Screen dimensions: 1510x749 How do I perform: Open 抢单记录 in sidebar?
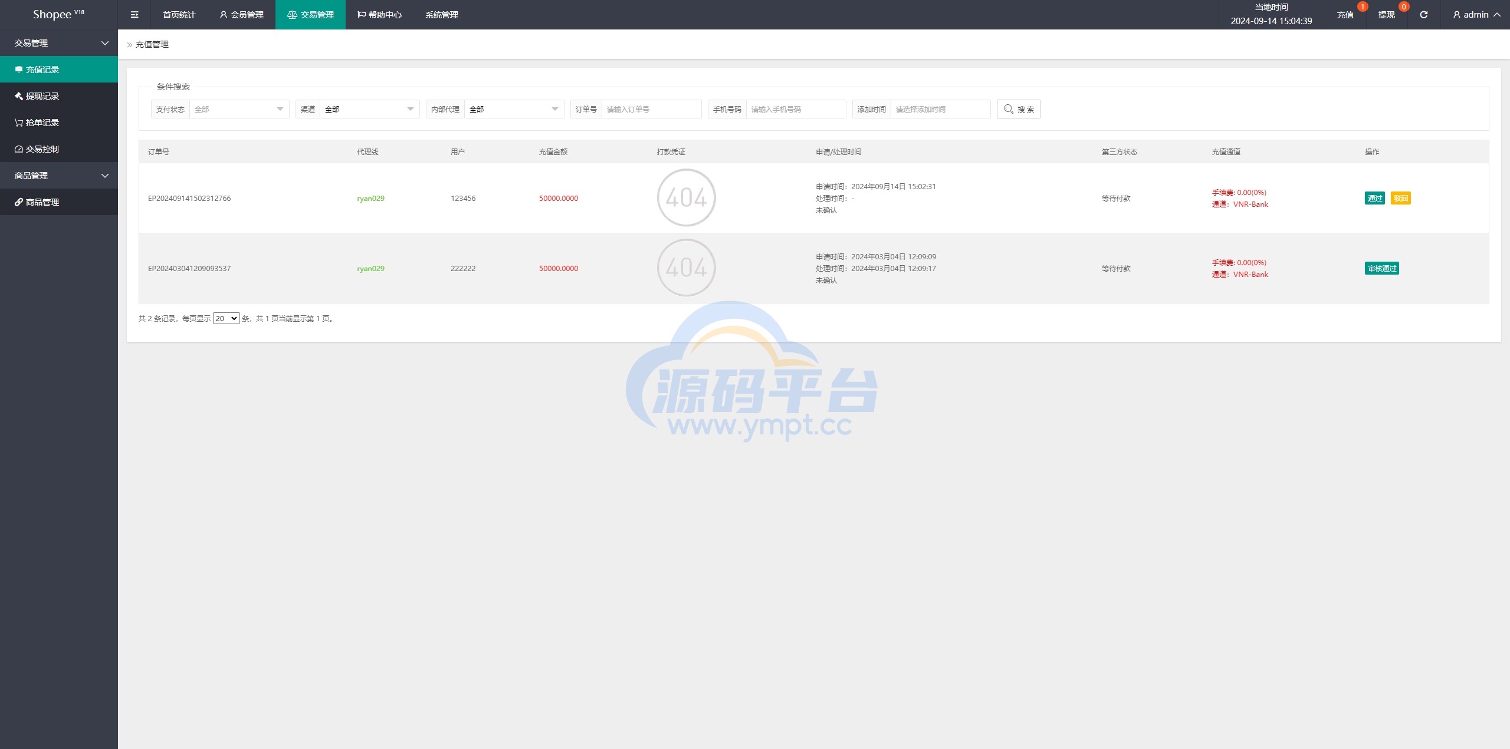pyautogui.click(x=59, y=123)
